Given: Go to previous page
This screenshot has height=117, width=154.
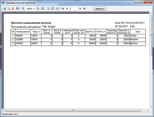Looking at the screenshot, I should coord(67,9).
